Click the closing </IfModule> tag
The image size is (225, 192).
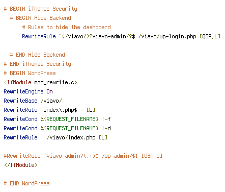point(21,165)
